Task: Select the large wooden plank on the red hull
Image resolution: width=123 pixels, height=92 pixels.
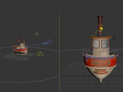Action: pos(100,63)
